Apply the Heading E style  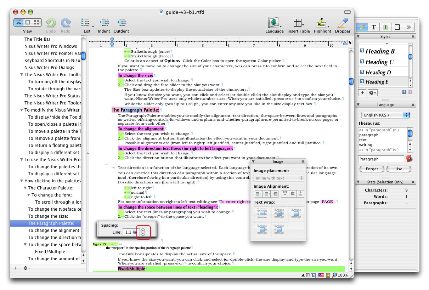[x=384, y=82]
